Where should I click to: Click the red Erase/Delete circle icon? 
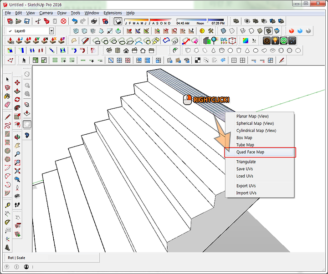click(x=63, y=21)
